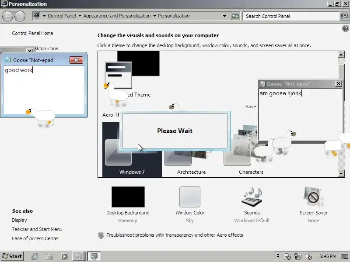The image size is (350, 262).
Task: Click the theme list scroll down arrow
Action: [x=341, y=173]
